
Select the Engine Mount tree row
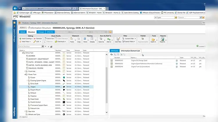56,90
